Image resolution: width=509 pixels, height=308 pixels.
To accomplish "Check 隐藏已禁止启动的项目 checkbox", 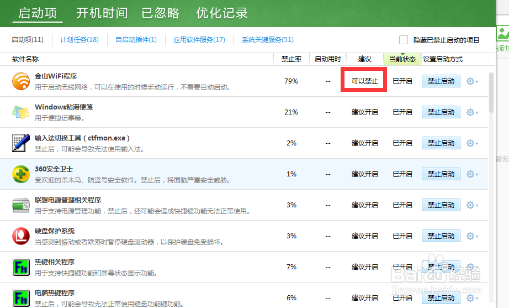I will coord(404,40).
